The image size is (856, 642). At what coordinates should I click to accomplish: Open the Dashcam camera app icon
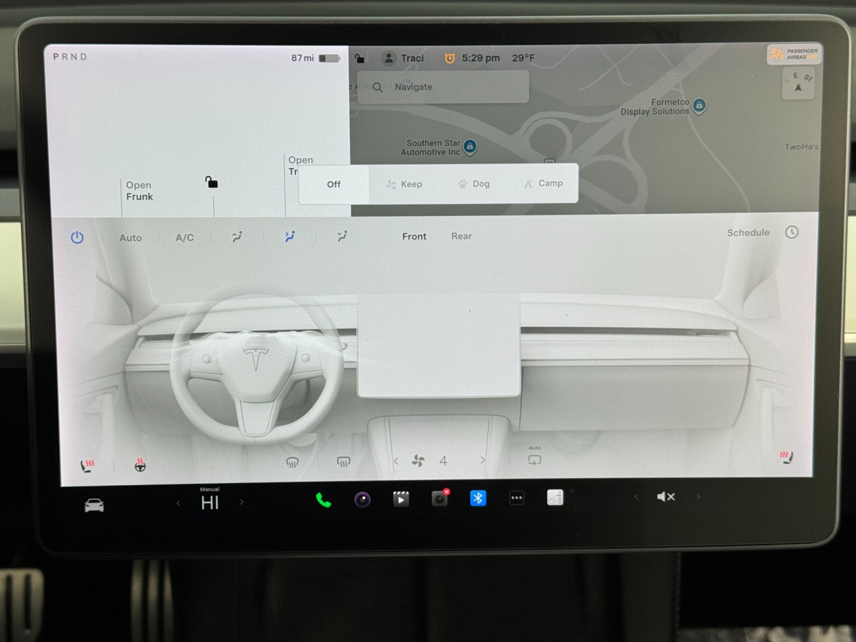pyautogui.click(x=440, y=499)
